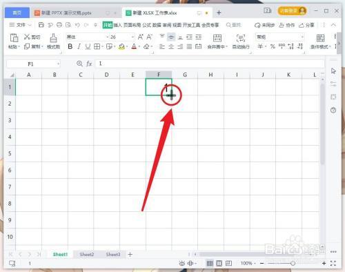Click the Cut scissors icon
Viewport: 345px width, 272px height.
27,37
